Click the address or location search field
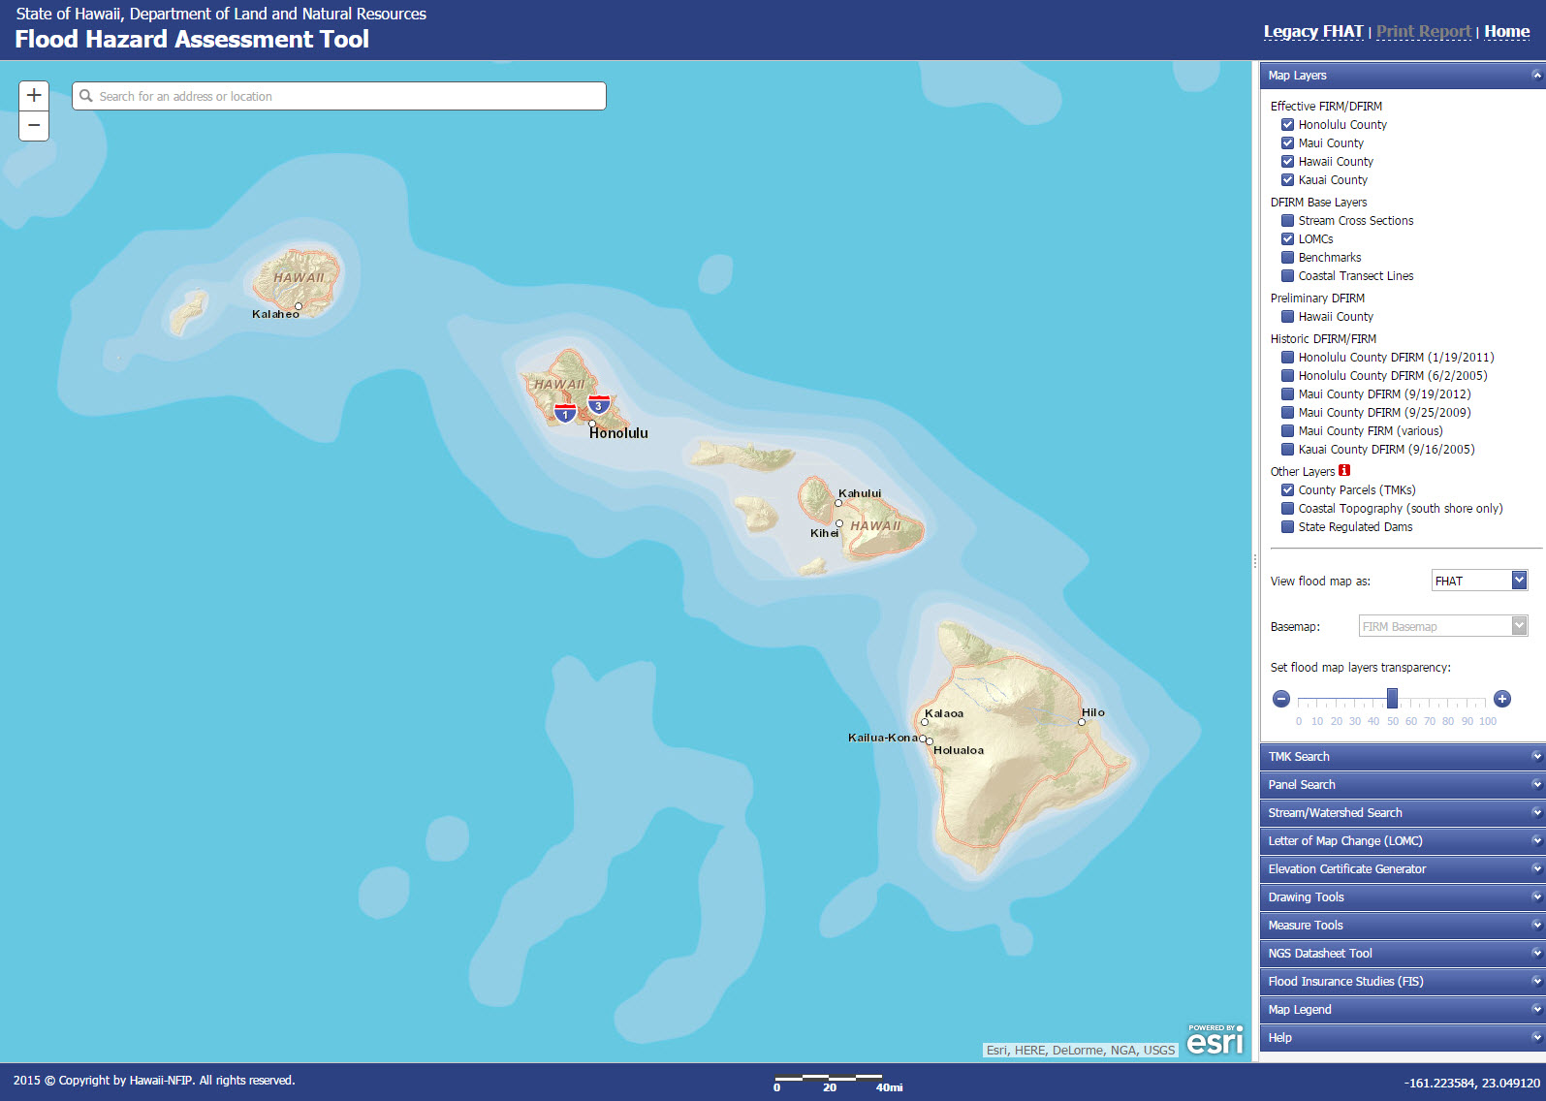This screenshot has width=1546, height=1101. [339, 96]
